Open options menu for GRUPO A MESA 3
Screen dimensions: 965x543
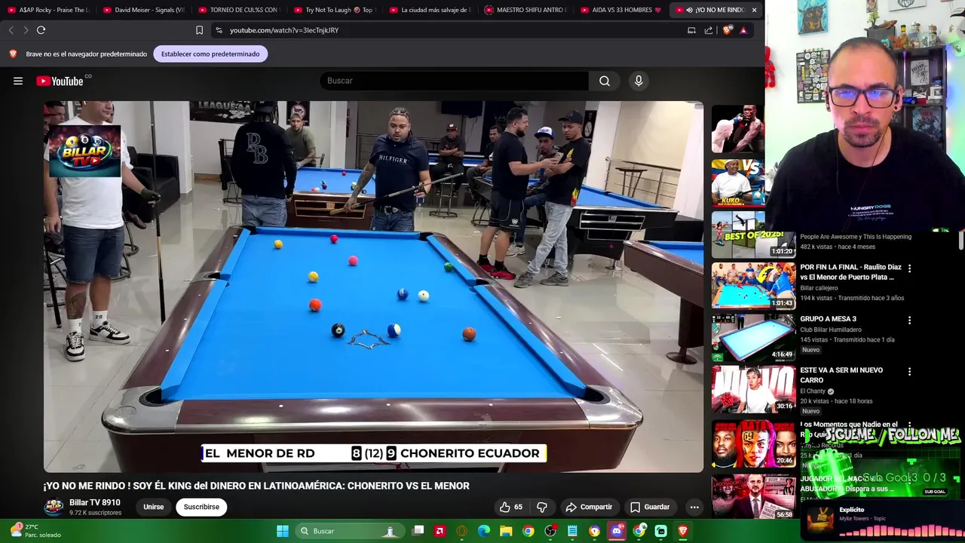[909, 320]
